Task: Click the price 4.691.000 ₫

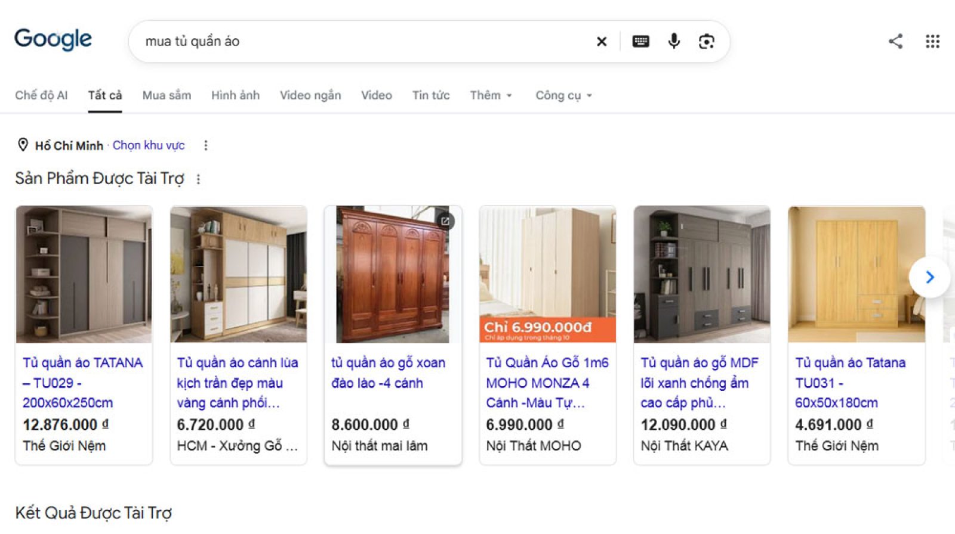Action: point(834,424)
